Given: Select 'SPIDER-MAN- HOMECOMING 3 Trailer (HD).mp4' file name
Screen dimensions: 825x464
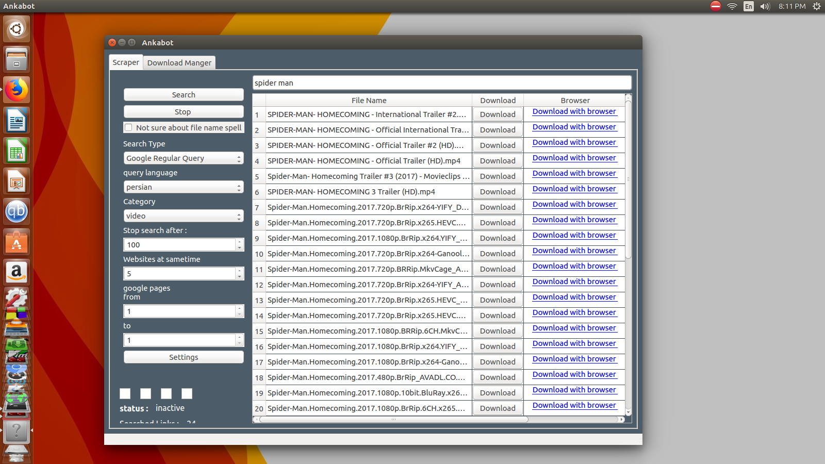Looking at the screenshot, I should (369, 192).
